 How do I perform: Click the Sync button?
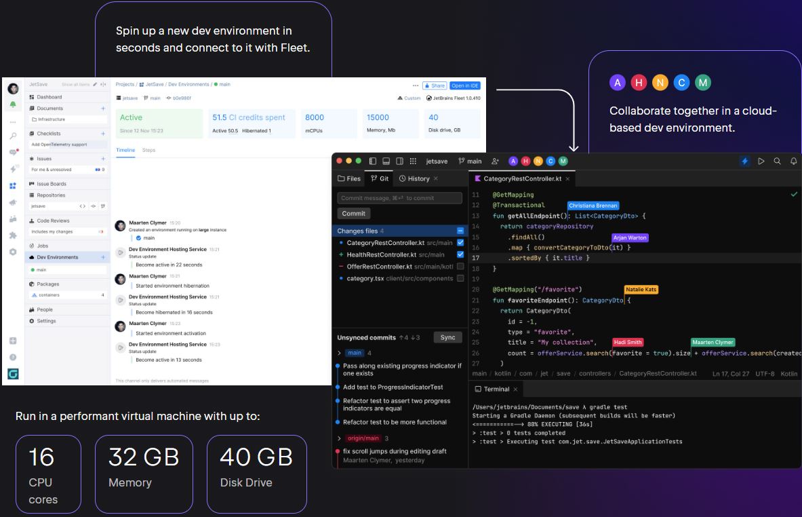447,337
